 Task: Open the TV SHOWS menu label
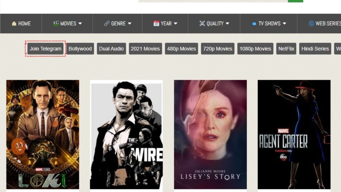269,23
